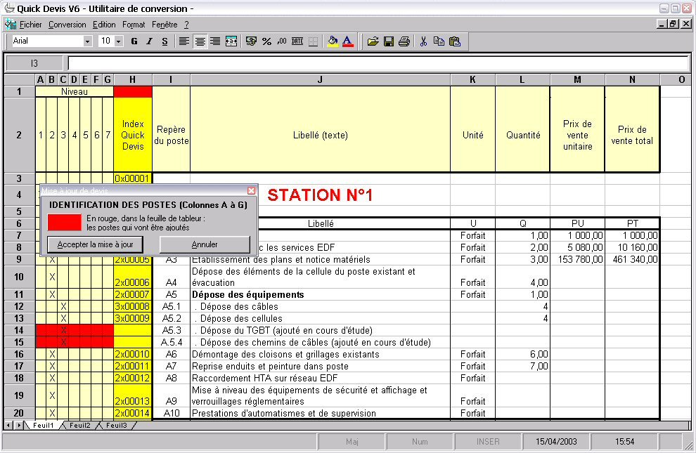Apply percent number format
696x453 pixels.
[x=266, y=41]
